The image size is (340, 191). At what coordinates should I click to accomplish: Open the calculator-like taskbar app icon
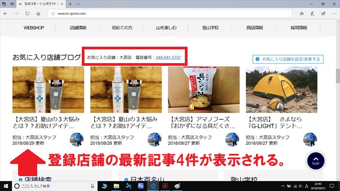click(141, 186)
